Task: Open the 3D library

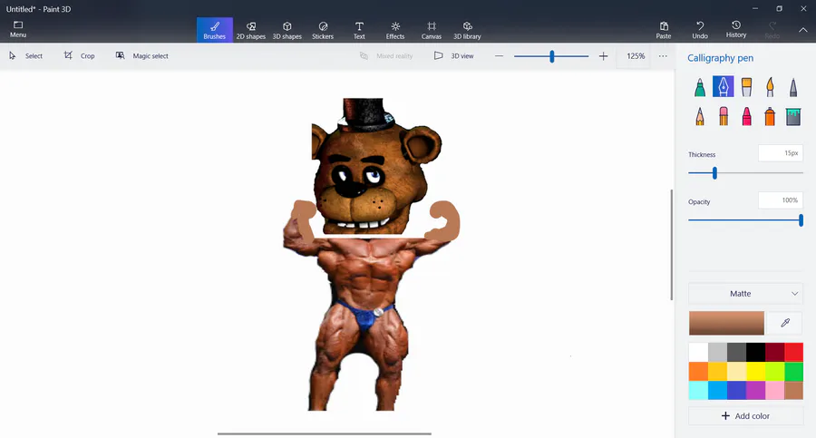Action: coord(467,30)
